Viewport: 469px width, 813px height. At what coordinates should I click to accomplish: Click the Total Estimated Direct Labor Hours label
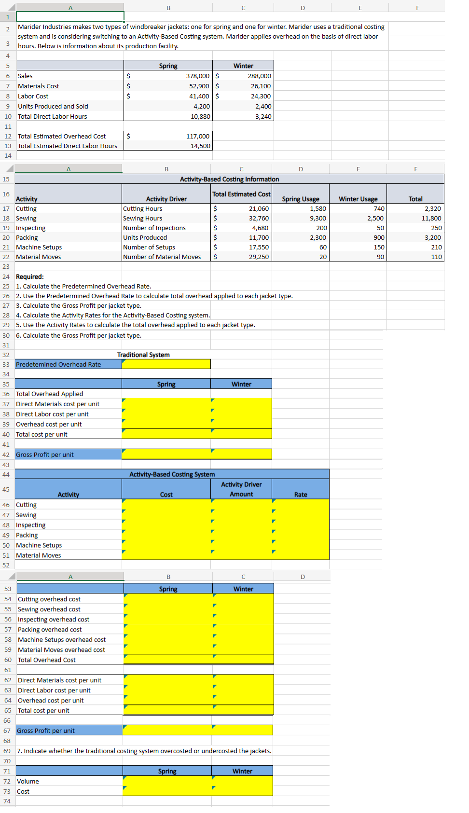tap(70, 146)
